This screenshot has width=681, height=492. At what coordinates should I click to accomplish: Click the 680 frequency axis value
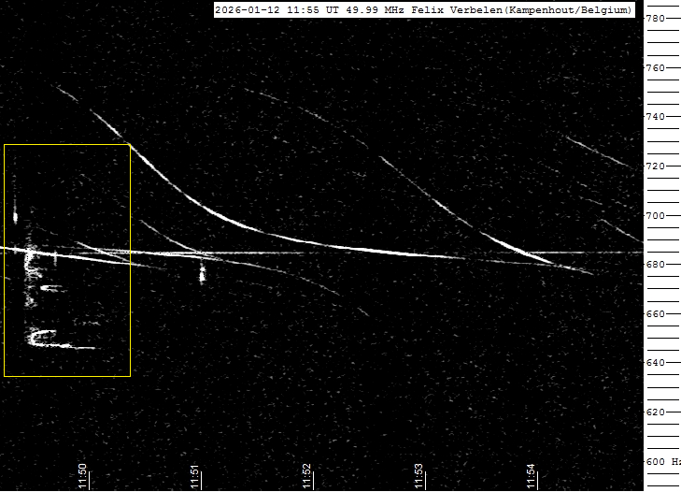point(656,265)
